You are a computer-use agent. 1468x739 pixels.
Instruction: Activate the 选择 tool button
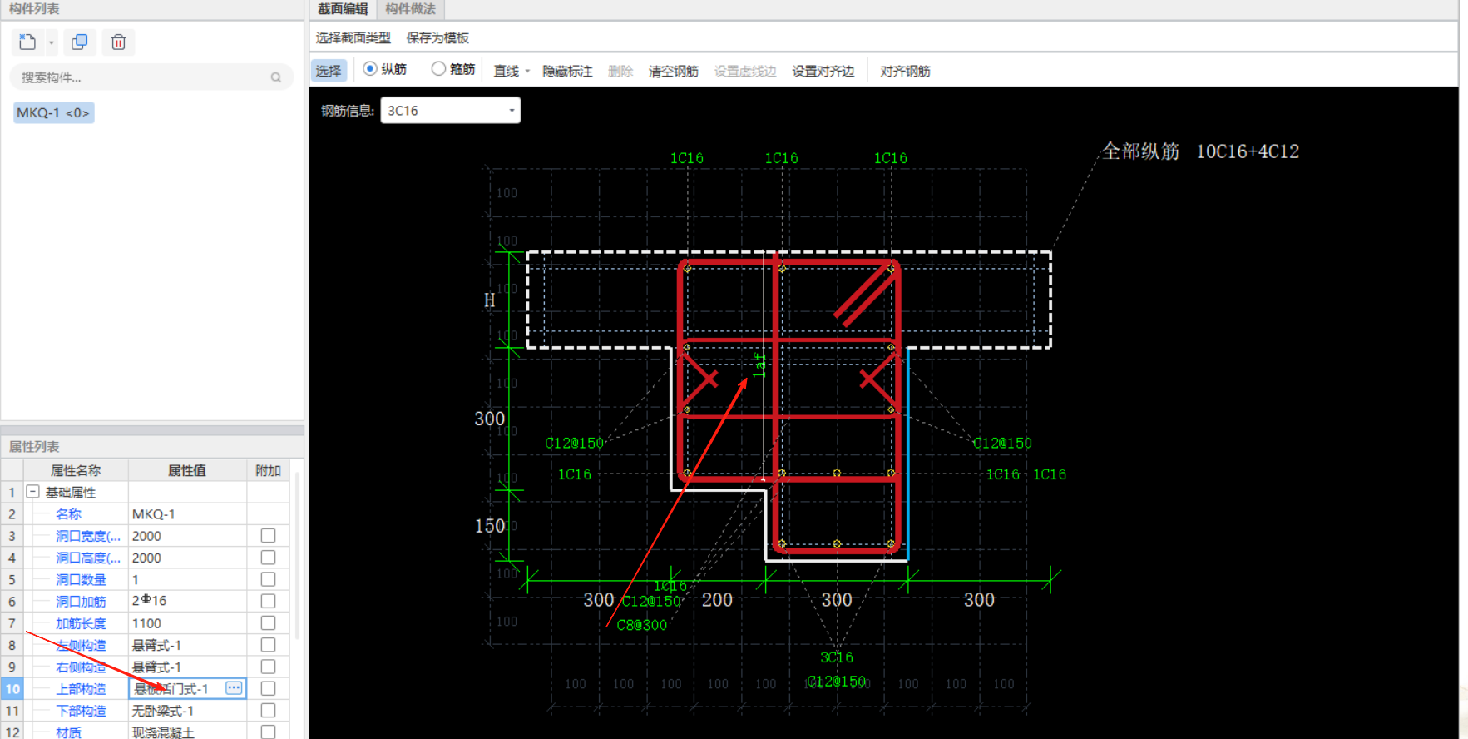coord(329,71)
